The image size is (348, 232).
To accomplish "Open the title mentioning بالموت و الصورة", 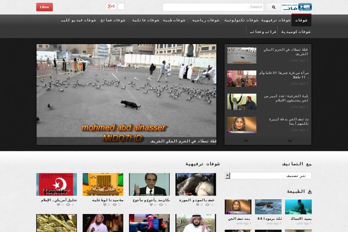I will [197, 200].
